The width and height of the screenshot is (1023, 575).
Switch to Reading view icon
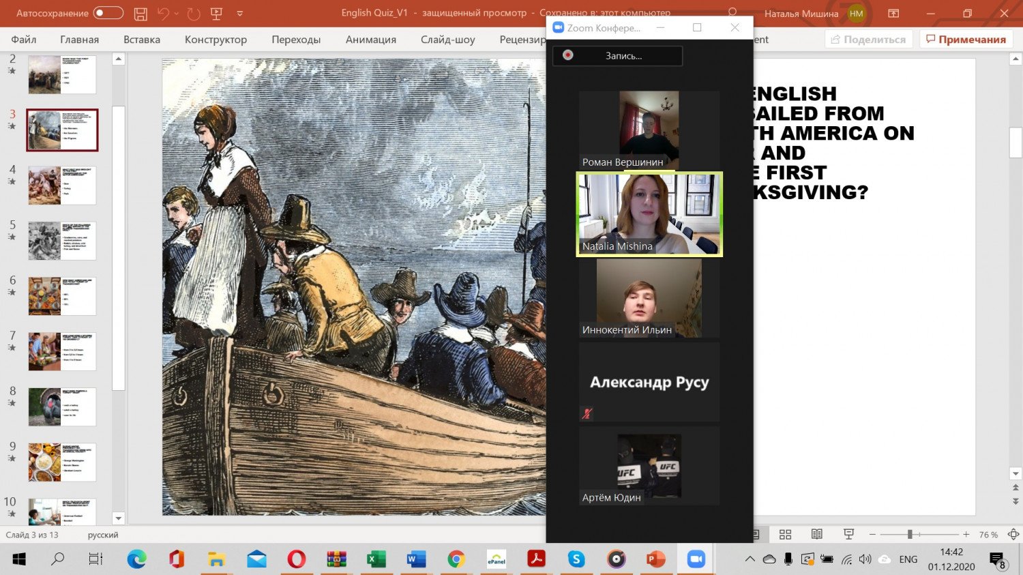coord(816,535)
